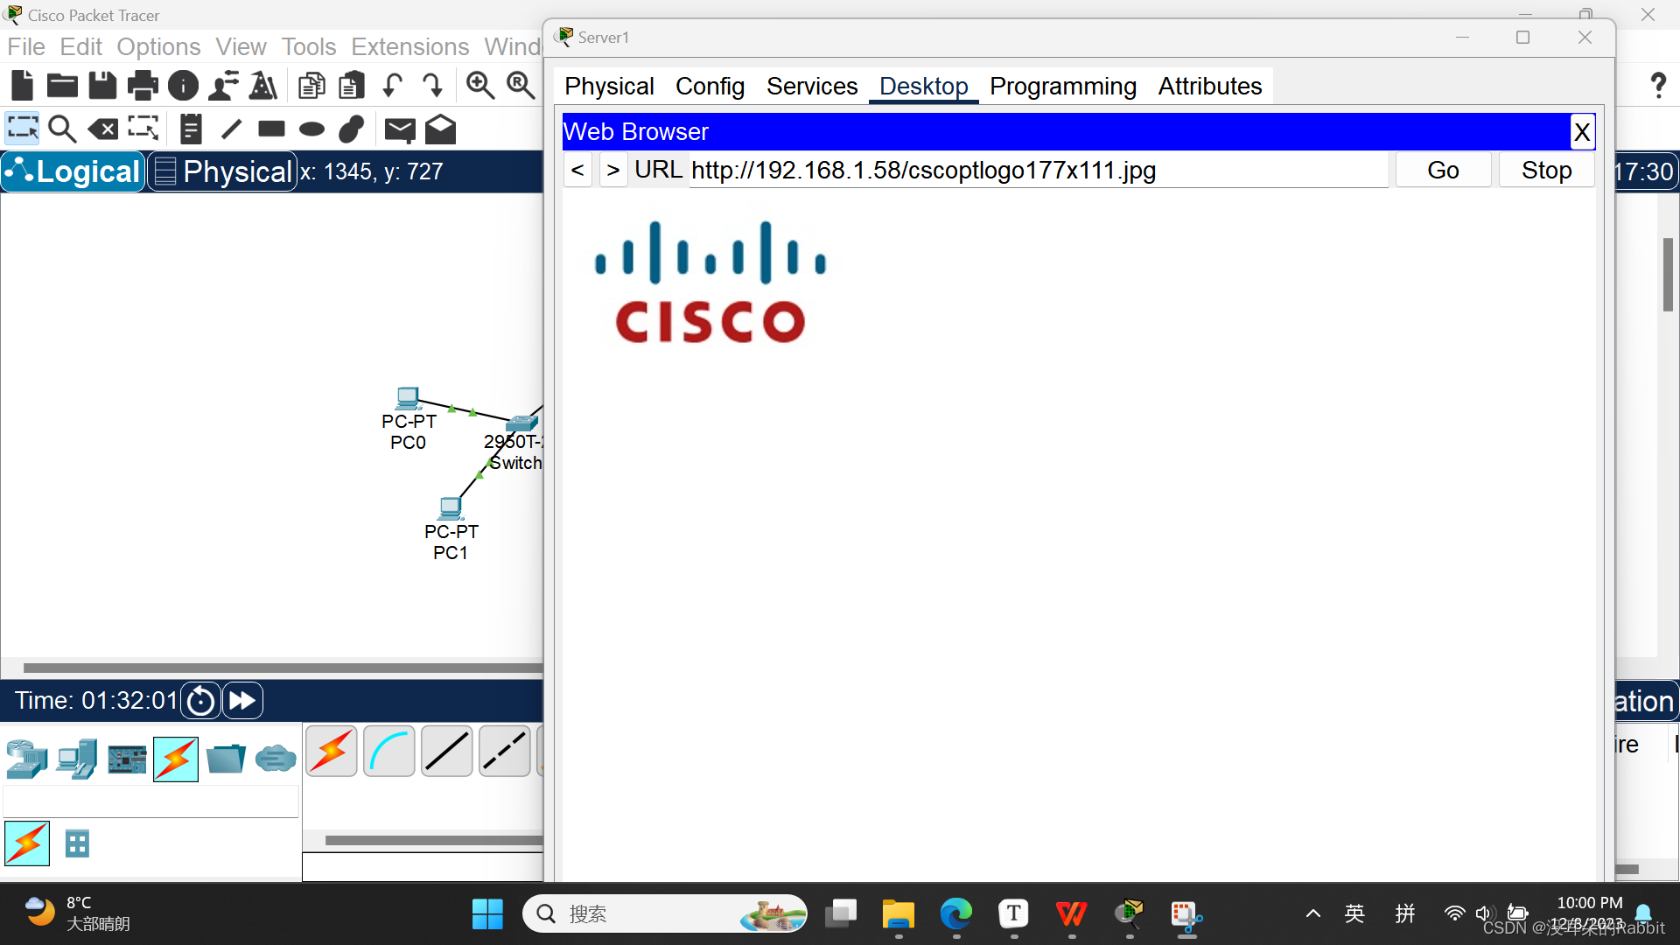This screenshot has height=945, width=1680.
Task: Click the Stop button in Web Browser
Action: [x=1546, y=170]
